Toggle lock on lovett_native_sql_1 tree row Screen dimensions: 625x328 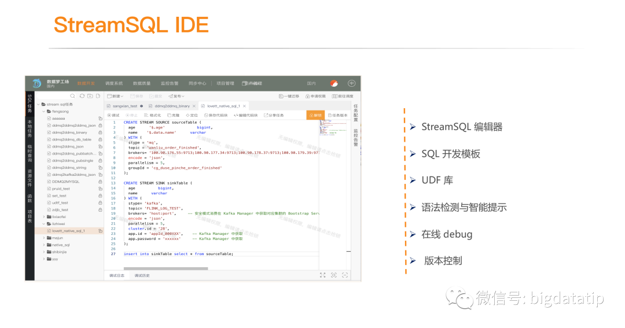coord(101,231)
